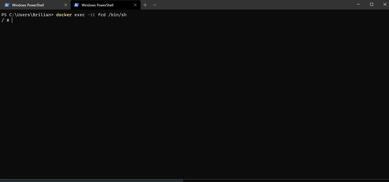Screen dimensions: 389x182
Task: Click the 'docker' command word
Action: [x=64, y=15]
